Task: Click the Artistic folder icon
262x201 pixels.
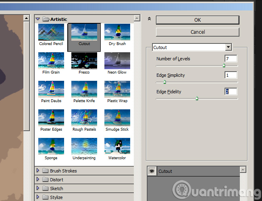Action: point(46,19)
